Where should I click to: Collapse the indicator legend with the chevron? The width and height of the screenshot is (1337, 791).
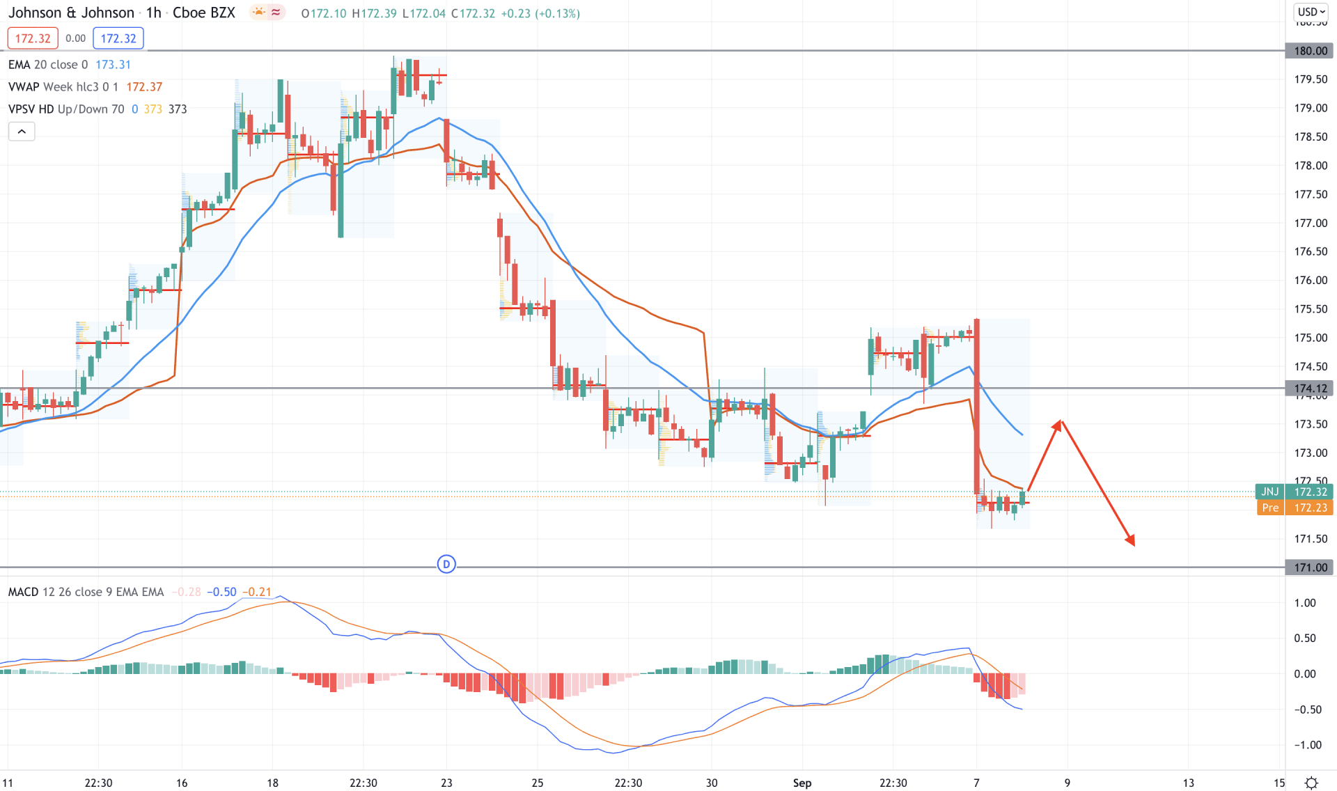pos(22,132)
